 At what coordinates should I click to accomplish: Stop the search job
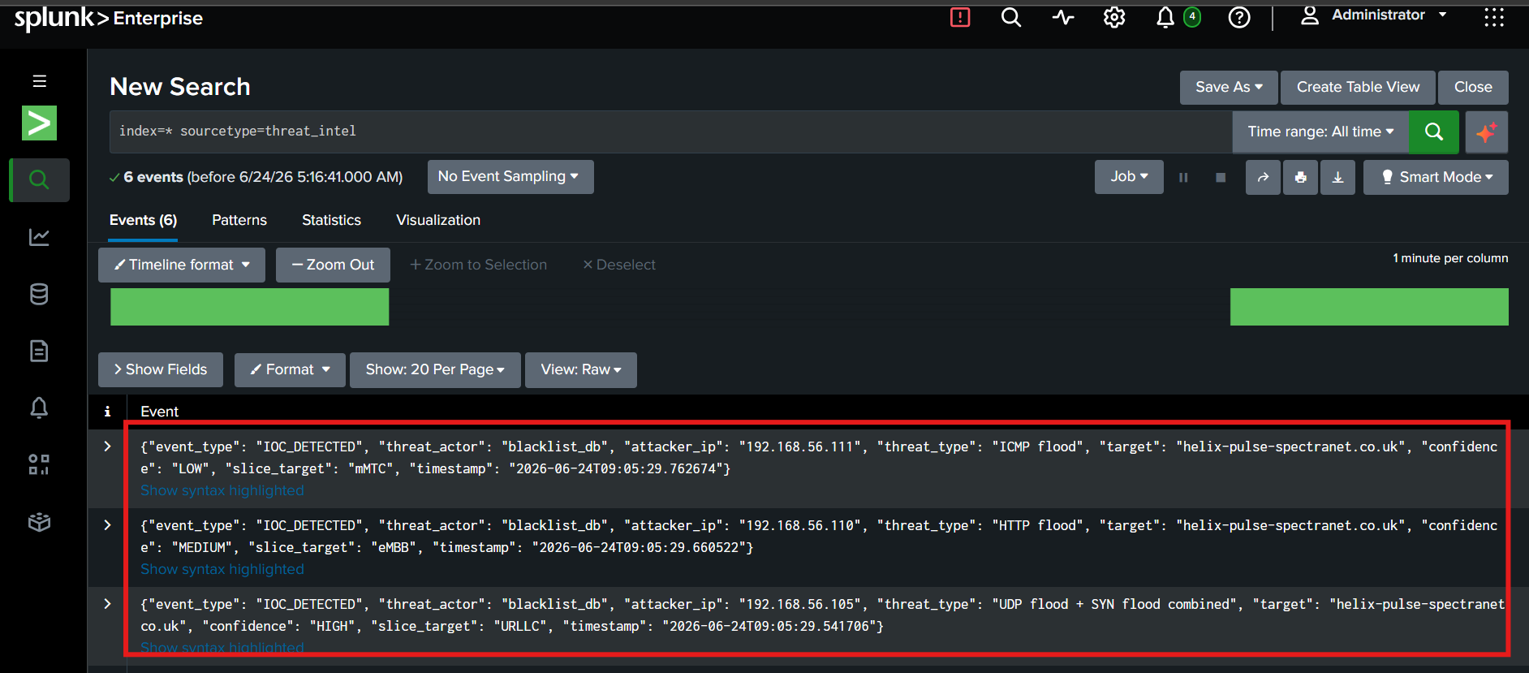pos(1221,177)
